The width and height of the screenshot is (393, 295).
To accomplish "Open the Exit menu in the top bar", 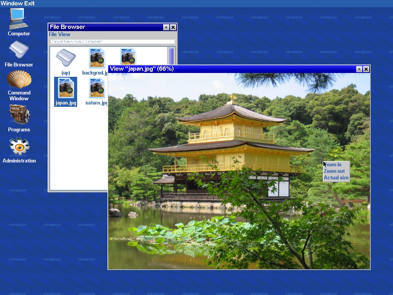I will [30, 3].
